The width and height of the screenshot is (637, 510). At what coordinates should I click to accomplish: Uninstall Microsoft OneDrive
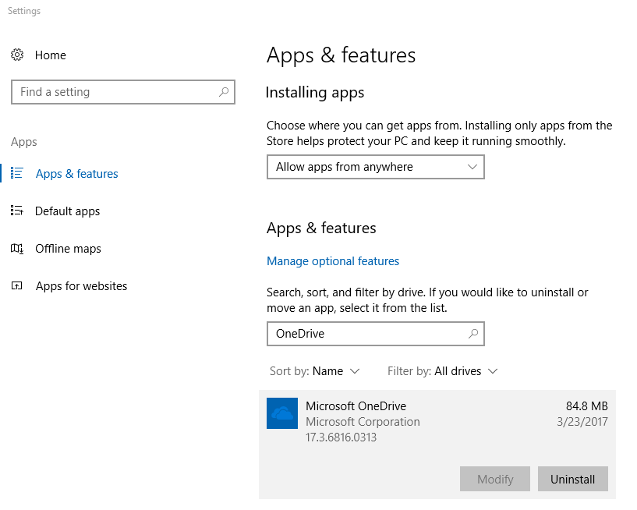[573, 479]
